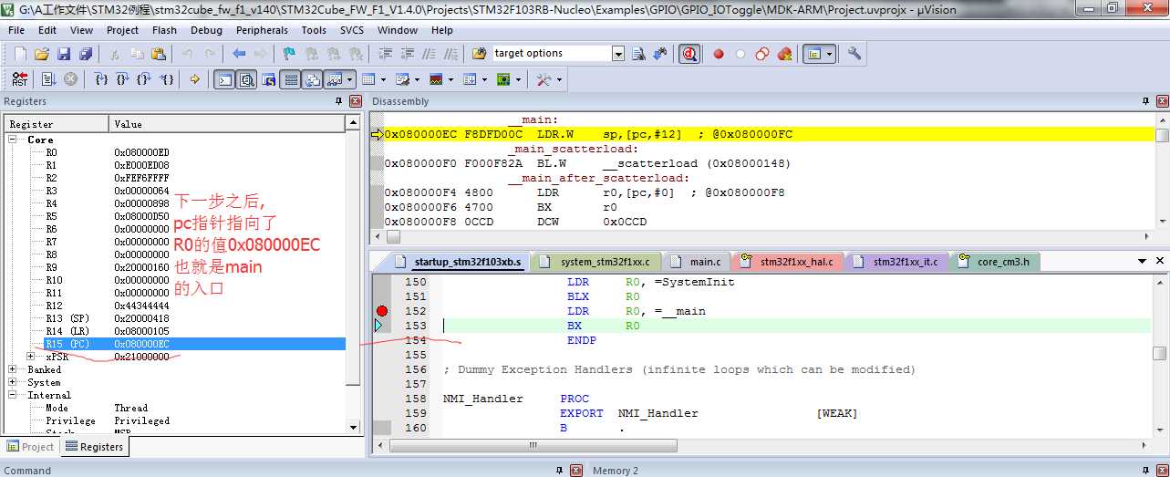This screenshot has width=1170, height=477.
Task: Toggle the Command Window button
Action: click(224, 79)
